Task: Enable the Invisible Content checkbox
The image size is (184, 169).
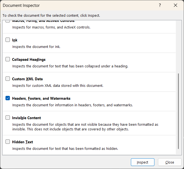Action: coord(8,118)
